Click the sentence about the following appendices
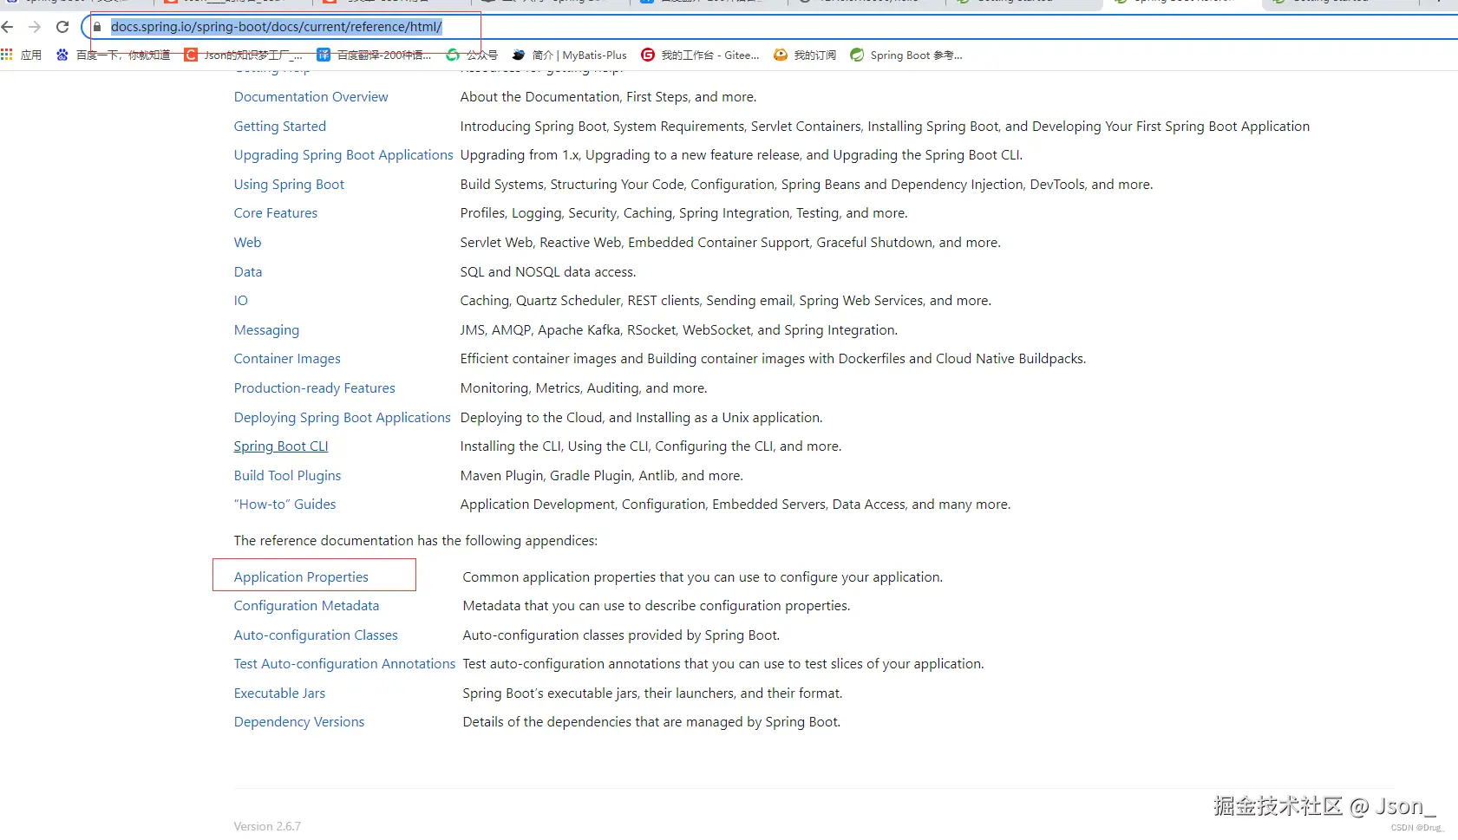Image resolution: width=1458 pixels, height=840 pixels. coord(415,541)
